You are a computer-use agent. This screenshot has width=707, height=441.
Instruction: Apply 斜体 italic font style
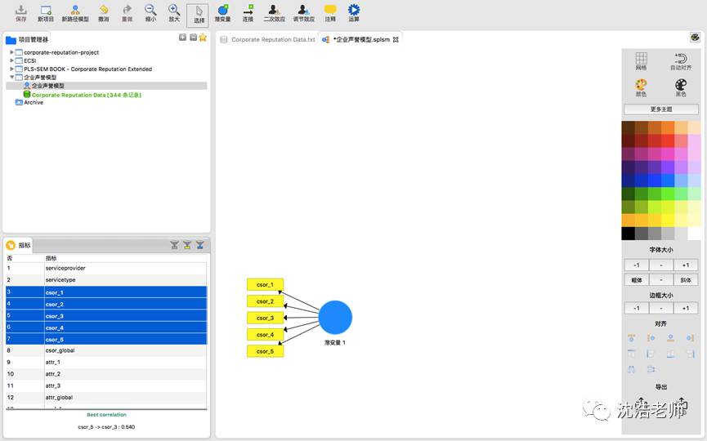686,280
